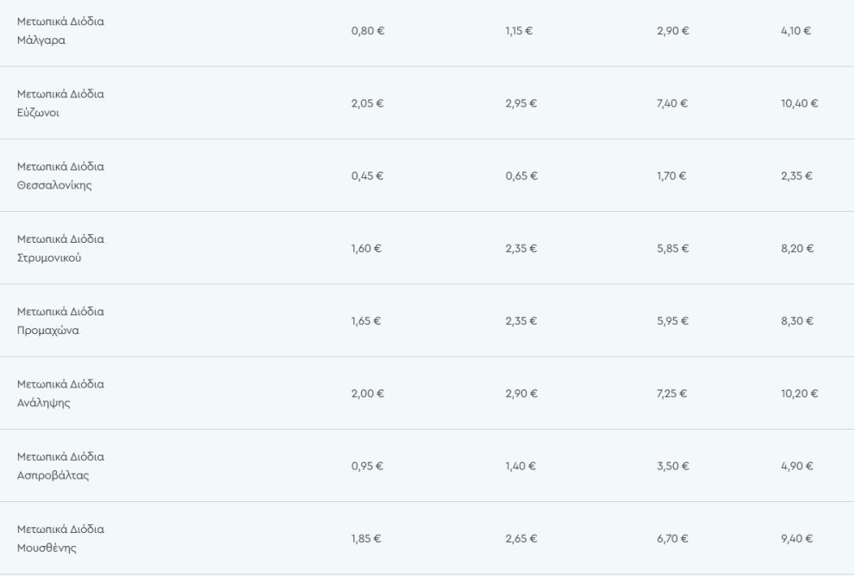This screenshot has width=855, height=576.
Task: Select the 8,30 € price for Προμαχώνα
Action: 796,320
